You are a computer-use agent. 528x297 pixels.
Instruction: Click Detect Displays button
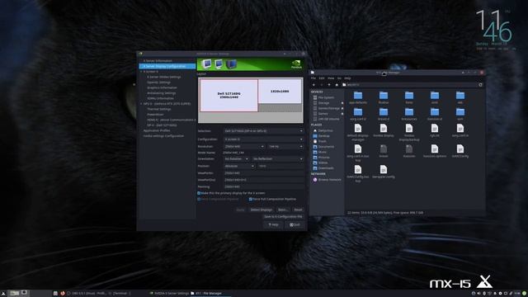click(x=262, y=210)
